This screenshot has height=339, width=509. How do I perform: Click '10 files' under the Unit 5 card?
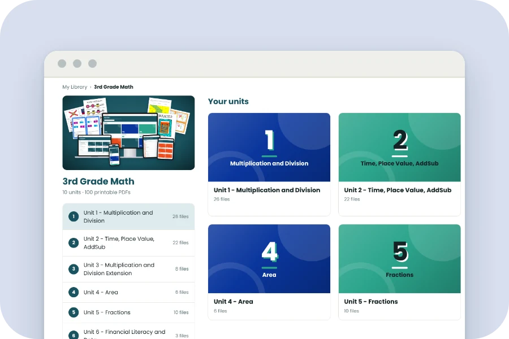(x=352, y=311)
